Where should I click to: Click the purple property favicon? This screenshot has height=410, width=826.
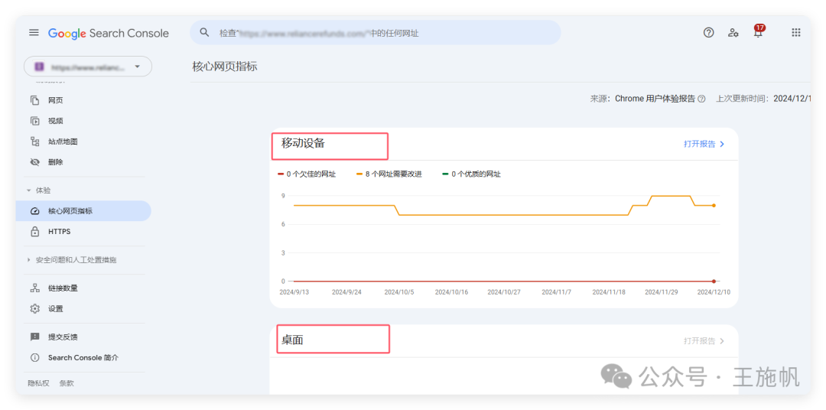click(x=39, y=67)
